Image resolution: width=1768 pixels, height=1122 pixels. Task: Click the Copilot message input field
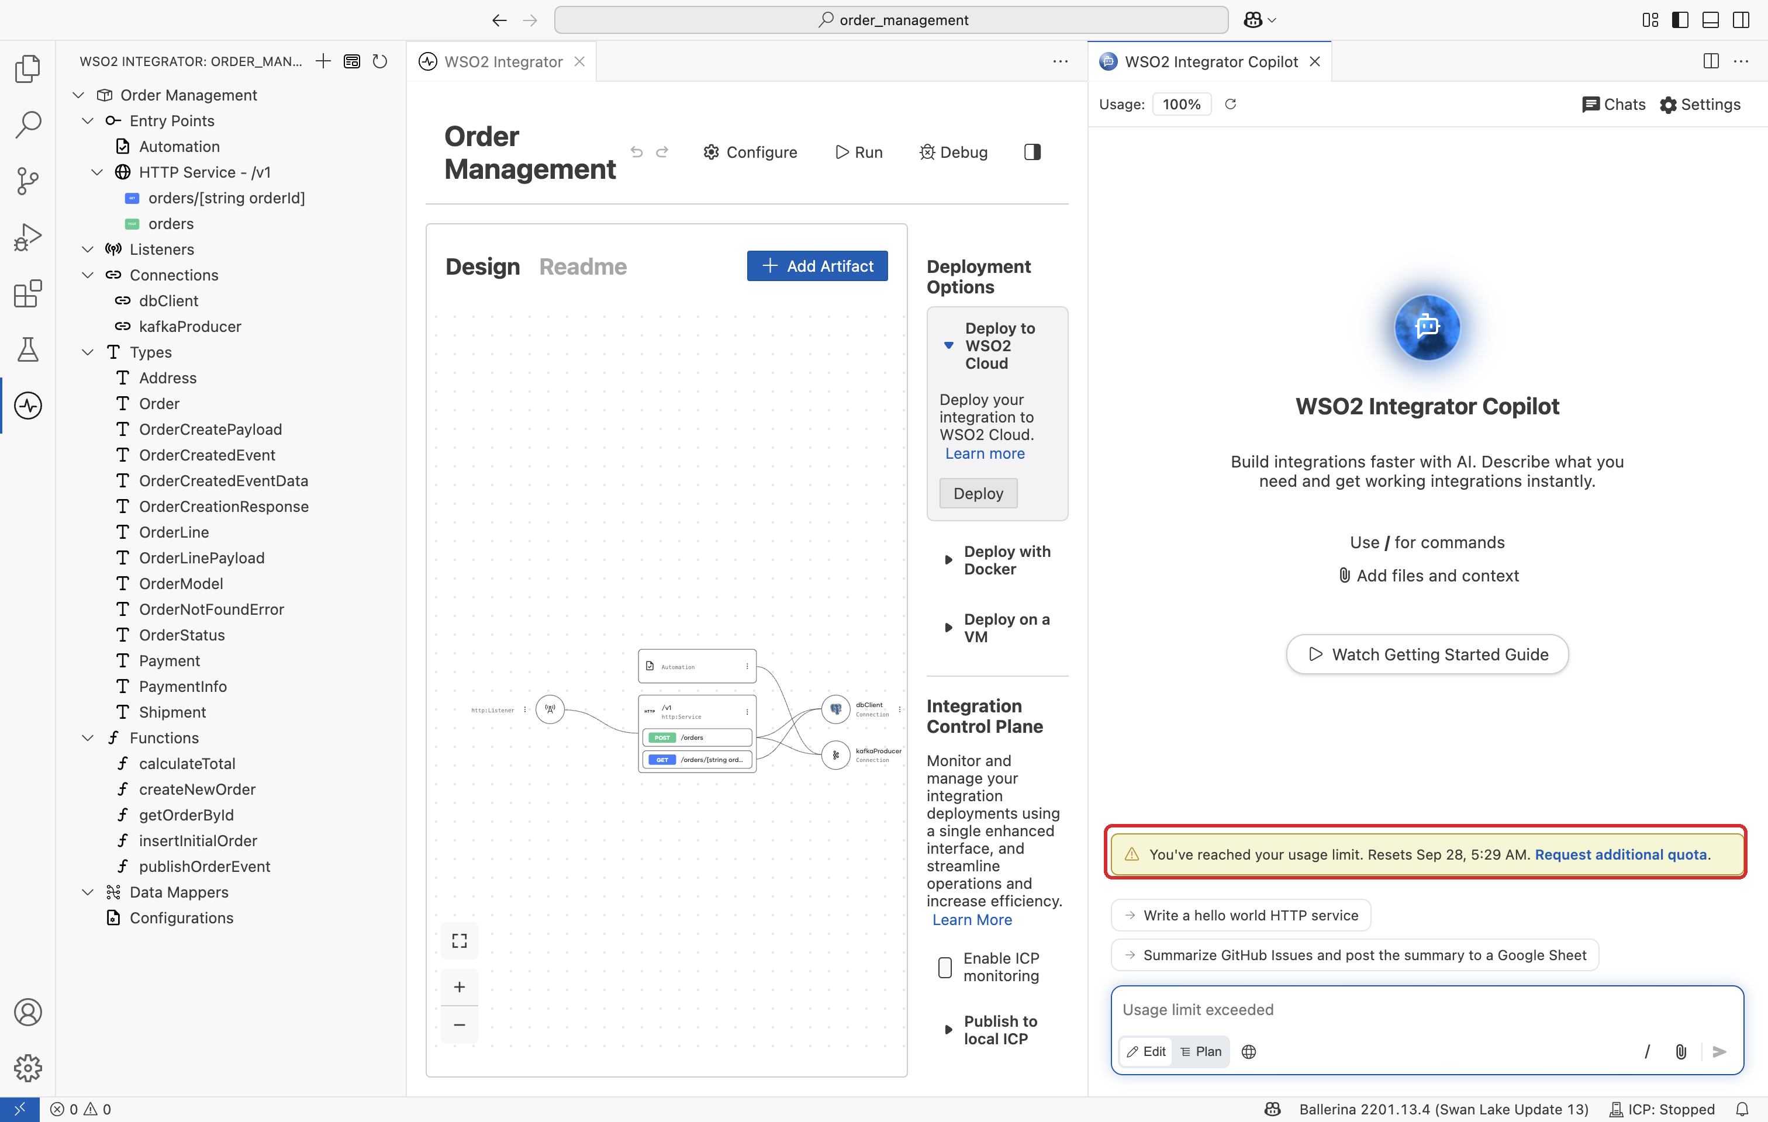click(x=1427, y=1010)
